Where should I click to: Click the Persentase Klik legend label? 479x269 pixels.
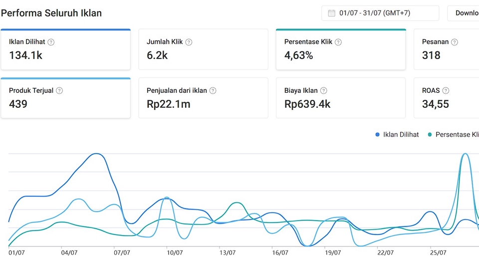tap(457, 135)
